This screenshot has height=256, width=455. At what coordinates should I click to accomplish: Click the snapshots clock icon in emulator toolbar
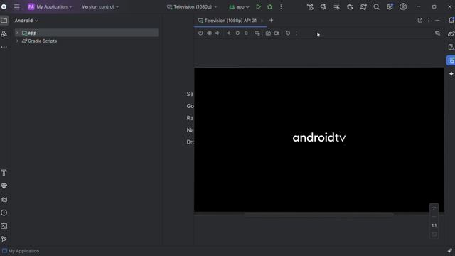[287, 33]
